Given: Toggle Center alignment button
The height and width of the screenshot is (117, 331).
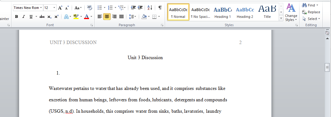Looking at the screenshot, I should 107,17.
